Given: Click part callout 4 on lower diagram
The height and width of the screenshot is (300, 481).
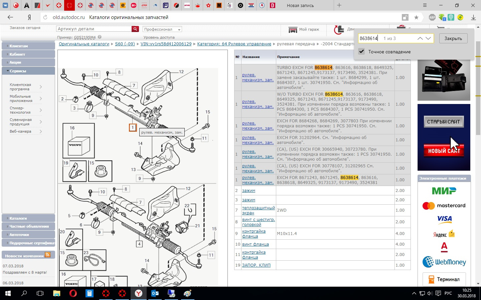Looking at the screenshot, I should pos(139,244).
